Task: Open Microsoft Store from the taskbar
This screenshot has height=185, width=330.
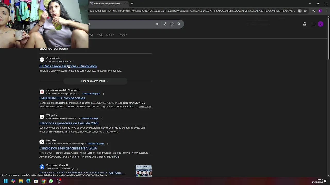Action: [36, 181]
